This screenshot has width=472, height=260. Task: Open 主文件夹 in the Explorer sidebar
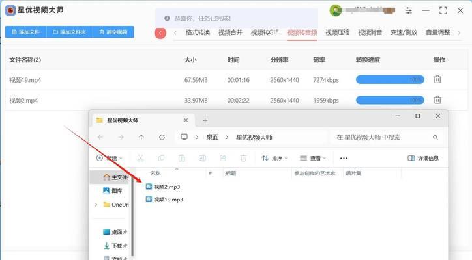[x=115, y=177]
